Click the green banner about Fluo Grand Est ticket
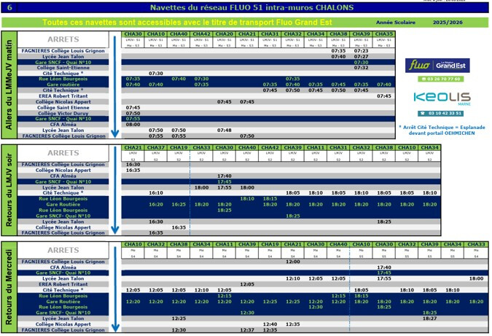Viewport: 492px width, 336px height. click(187, 23)
